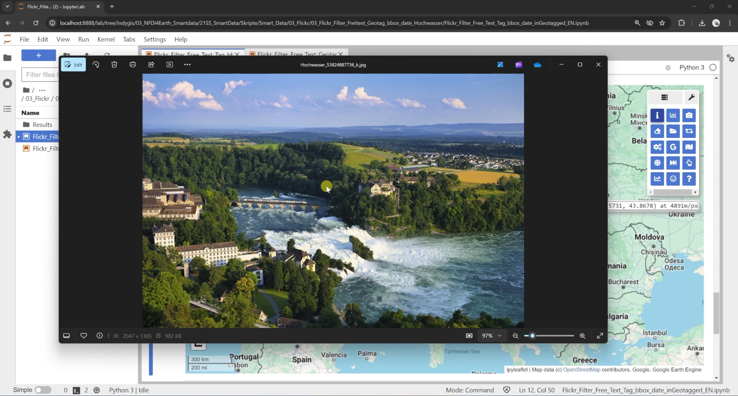Toggle the geemap layers panel button
Image resolution: width=738 pixels, height=396 pixels.
(664, 97)
